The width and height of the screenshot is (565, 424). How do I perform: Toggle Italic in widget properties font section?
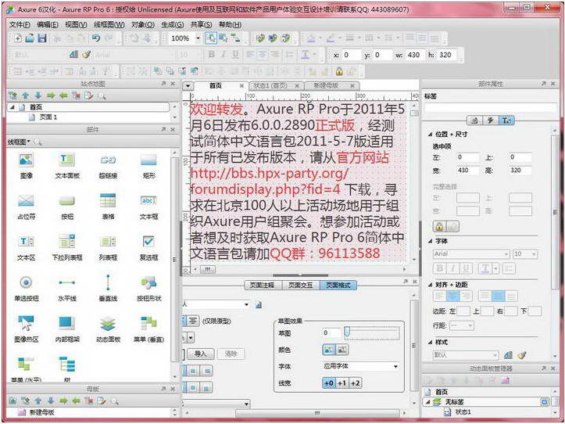452,268
